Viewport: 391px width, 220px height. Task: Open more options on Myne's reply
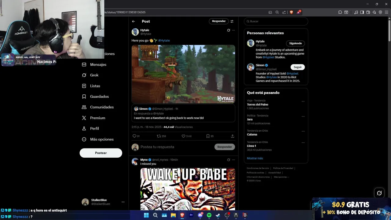click(x=233, y=160)
